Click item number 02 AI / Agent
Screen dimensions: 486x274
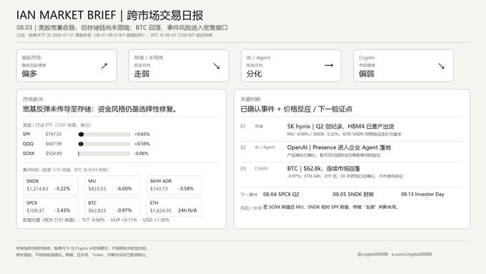tap(257, 147)
